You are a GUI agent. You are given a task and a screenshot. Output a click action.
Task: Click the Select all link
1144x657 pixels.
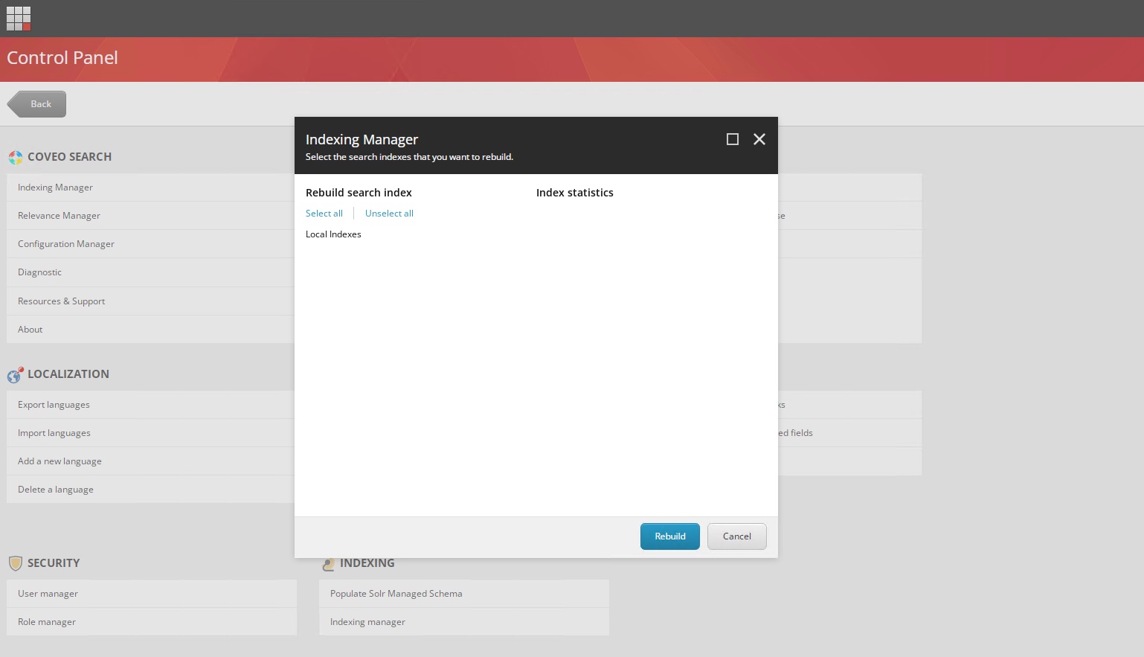[x=324, y=214]
